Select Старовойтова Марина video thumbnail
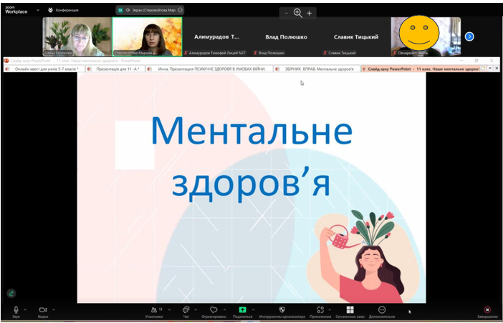This screenshot has height=323, width=503. (147, 36)
